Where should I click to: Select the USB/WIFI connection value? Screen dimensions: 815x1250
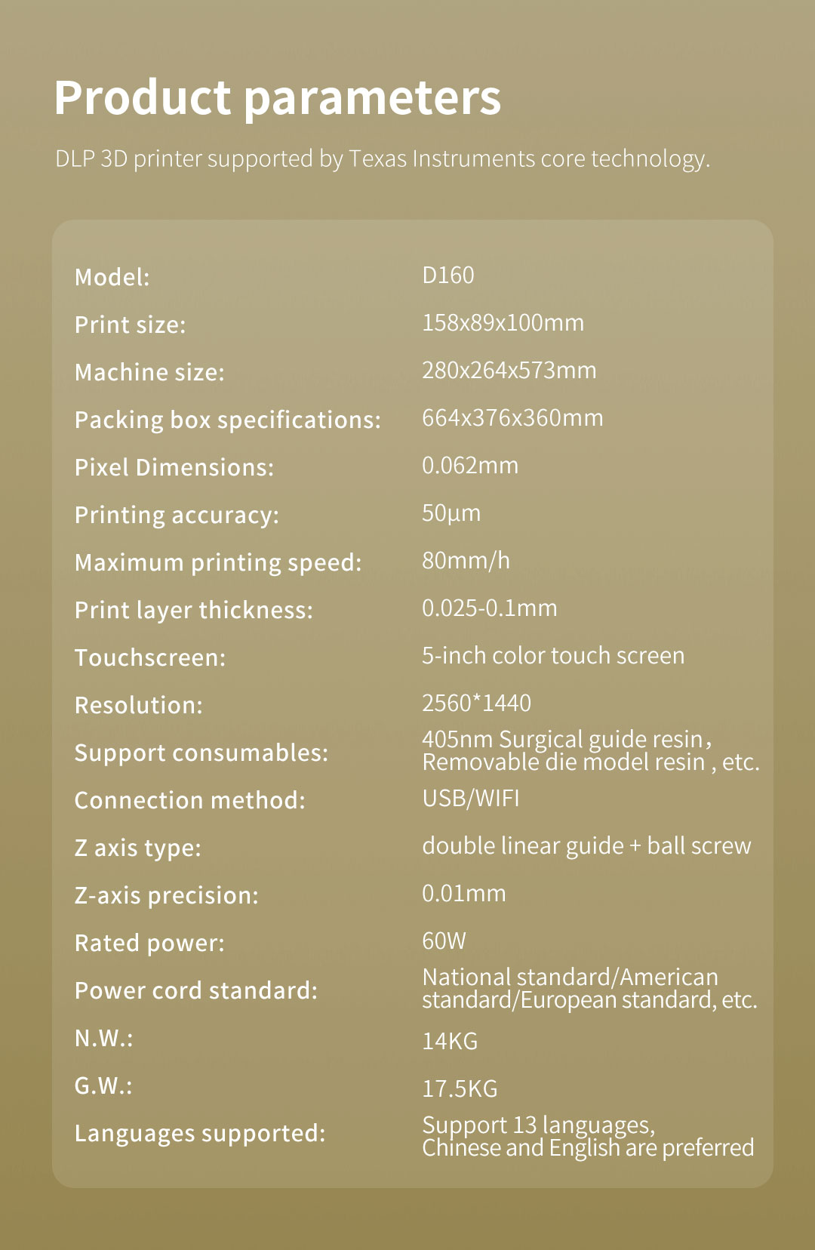471,799
